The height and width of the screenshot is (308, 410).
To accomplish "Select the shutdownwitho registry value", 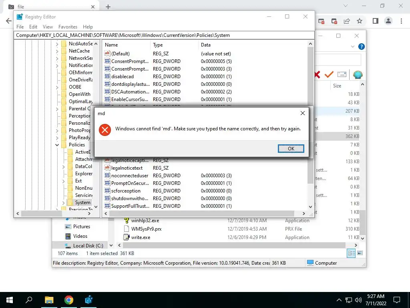I will coord(130,198).
